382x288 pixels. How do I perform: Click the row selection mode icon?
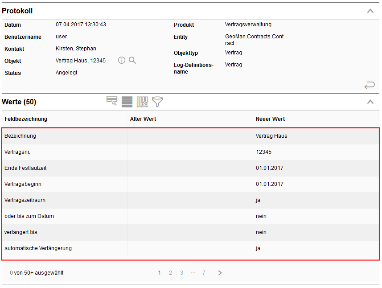tap(112, 102)
